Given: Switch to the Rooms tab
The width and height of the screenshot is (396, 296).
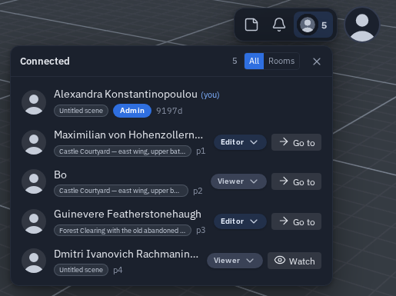Looking at the screenshot, I should 281,61.
